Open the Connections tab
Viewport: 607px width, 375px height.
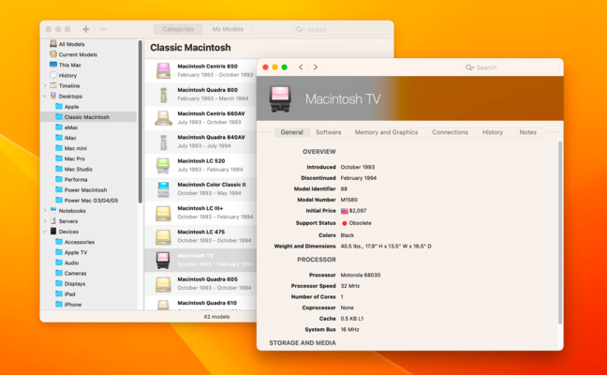point(450,132)
